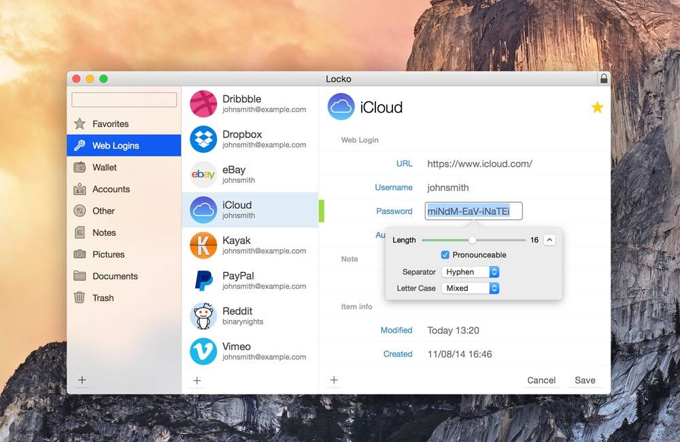The width and height of the screenshot is (680, 442).
Task: Click the Password input field
Action: point(473,211)
